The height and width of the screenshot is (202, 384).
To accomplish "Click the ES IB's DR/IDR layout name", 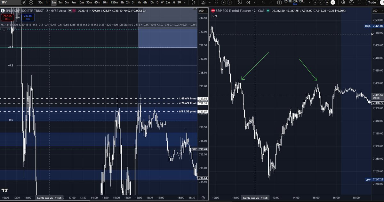I will coord(295,2).
